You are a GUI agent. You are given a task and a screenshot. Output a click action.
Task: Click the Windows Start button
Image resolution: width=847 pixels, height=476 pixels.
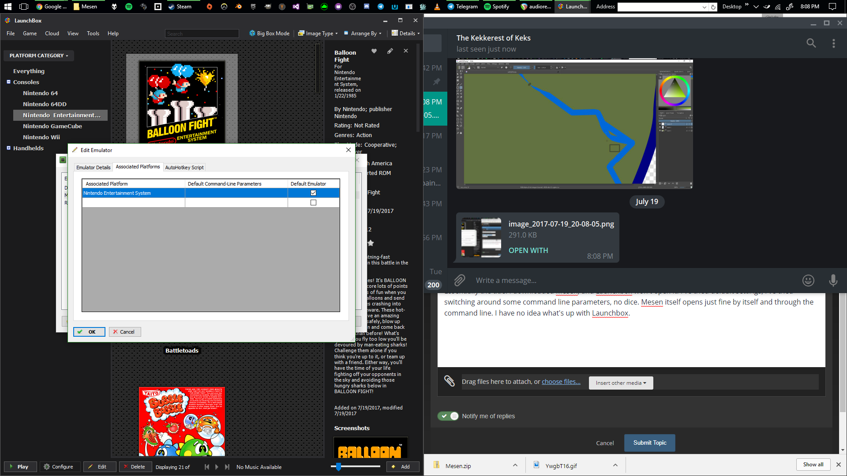pos(8,7)
